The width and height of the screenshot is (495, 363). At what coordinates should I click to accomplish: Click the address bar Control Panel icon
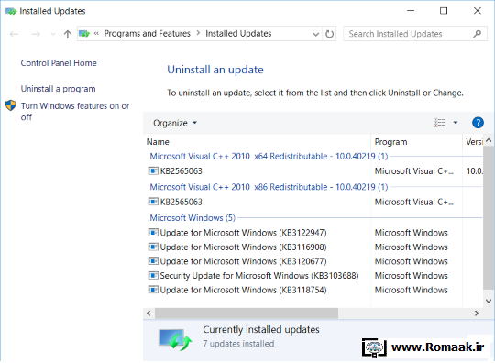84,34
